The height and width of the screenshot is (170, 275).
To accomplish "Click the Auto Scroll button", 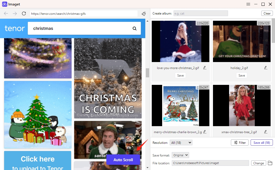I will coord(123,160).
